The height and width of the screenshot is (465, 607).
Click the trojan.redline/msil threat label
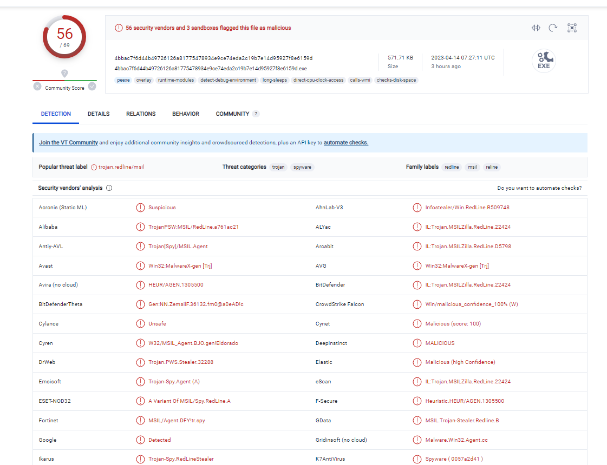click(121, 167)
